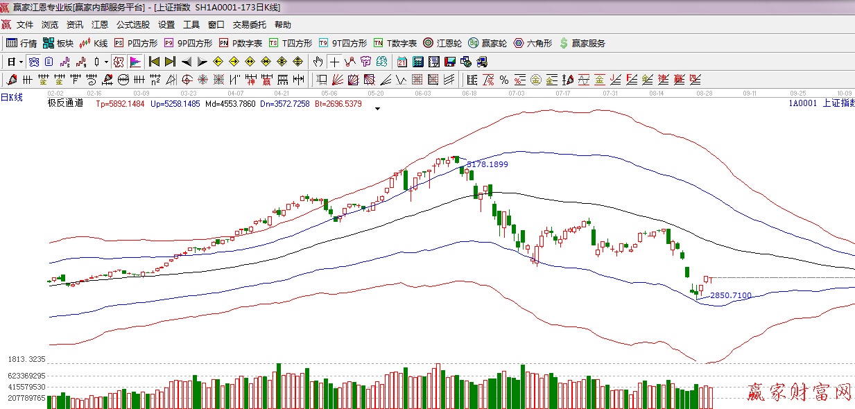Open the 交易委托 menu
Image resolution: width=855 pixels, height=409 pixels.
pos(249,25)
